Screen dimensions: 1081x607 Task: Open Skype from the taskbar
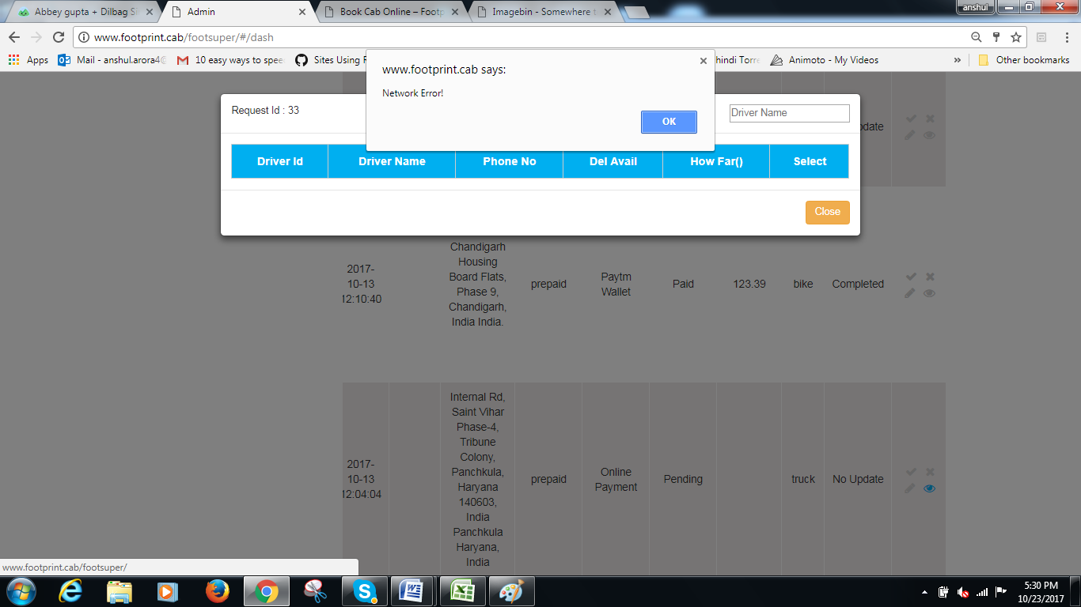[365, 591]
